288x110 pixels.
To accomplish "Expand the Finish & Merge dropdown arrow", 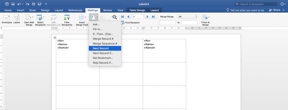I will pos(209,17).
